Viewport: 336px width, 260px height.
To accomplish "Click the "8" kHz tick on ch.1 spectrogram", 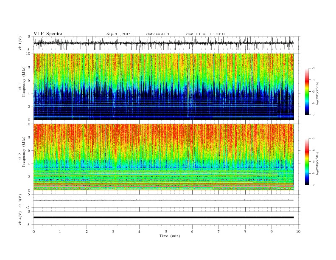I will point(30,67).
